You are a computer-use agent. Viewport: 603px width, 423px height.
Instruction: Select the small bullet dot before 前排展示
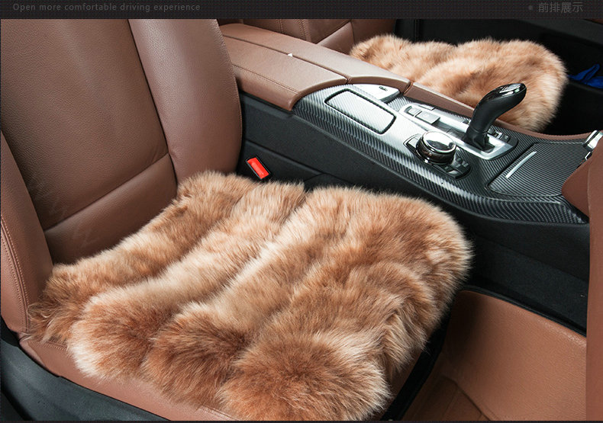[x=530, y=8]
